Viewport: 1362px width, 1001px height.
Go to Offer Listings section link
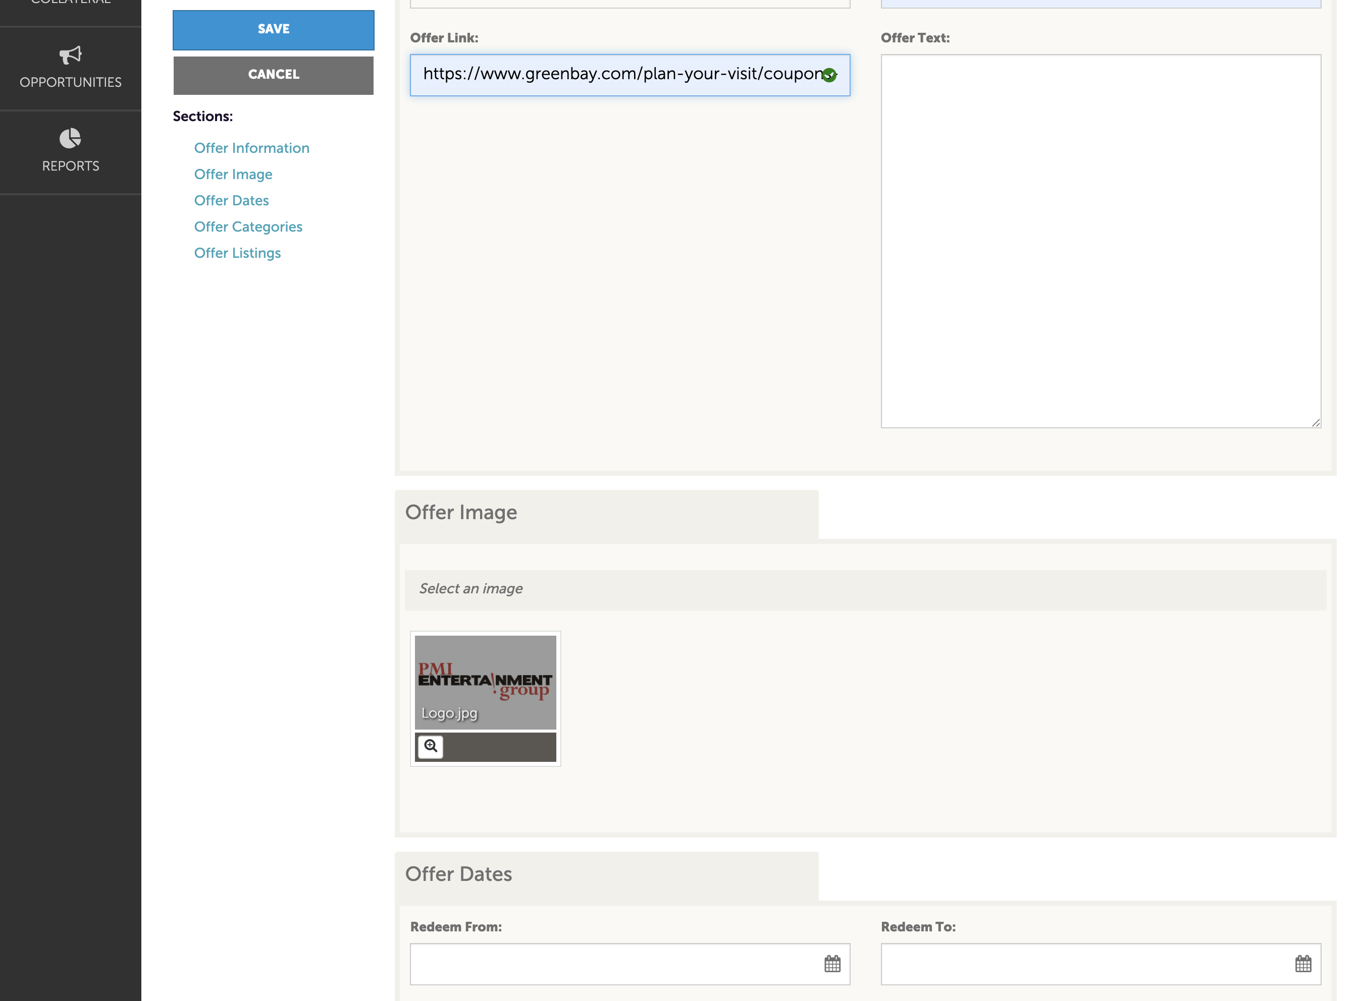[238, 253]
